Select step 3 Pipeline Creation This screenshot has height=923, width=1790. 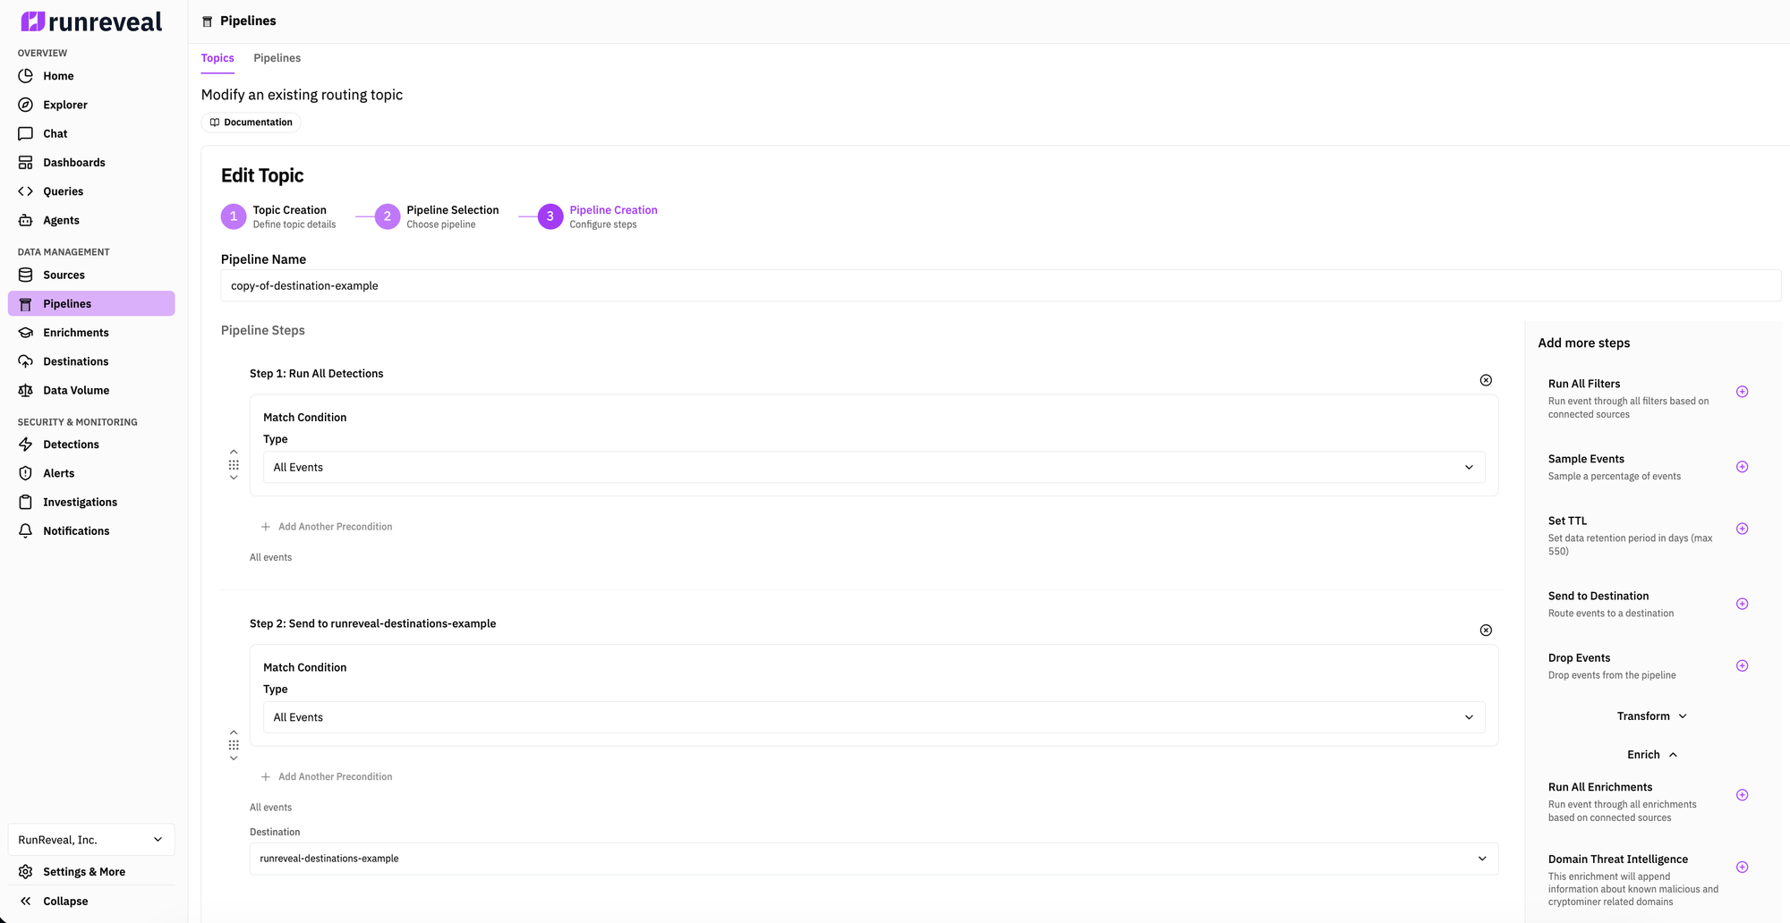(598, 216)
